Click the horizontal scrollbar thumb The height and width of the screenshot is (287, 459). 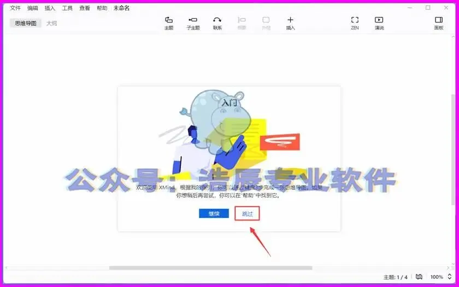click(x=211, y=268)
